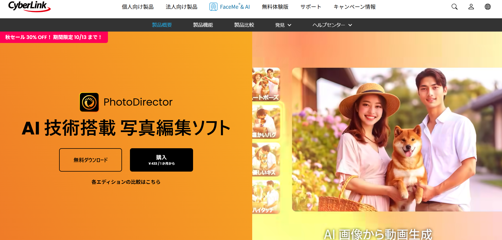Select the 製品概要 tab
The height and width of the screenshot is (240, 502).
162,25
